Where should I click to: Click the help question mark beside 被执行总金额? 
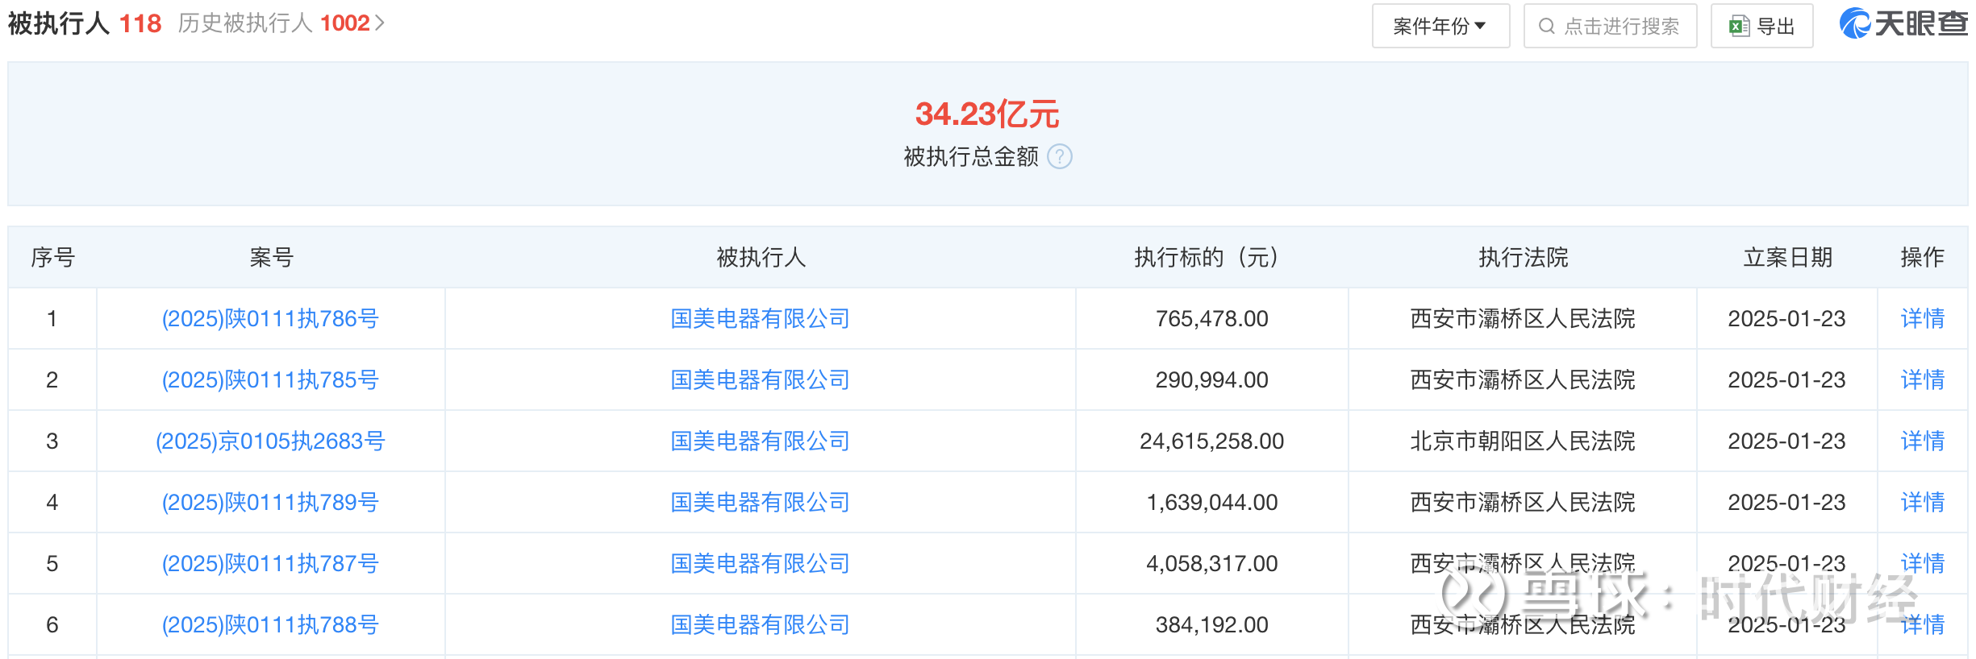[1059, 156]
